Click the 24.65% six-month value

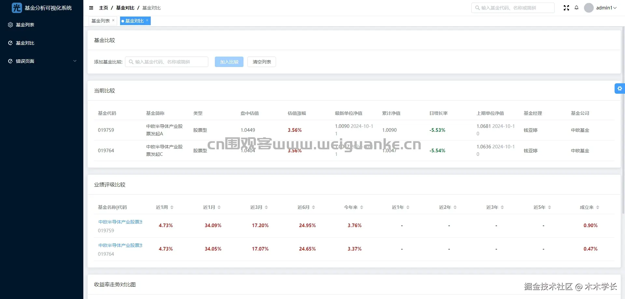(307, 249)
